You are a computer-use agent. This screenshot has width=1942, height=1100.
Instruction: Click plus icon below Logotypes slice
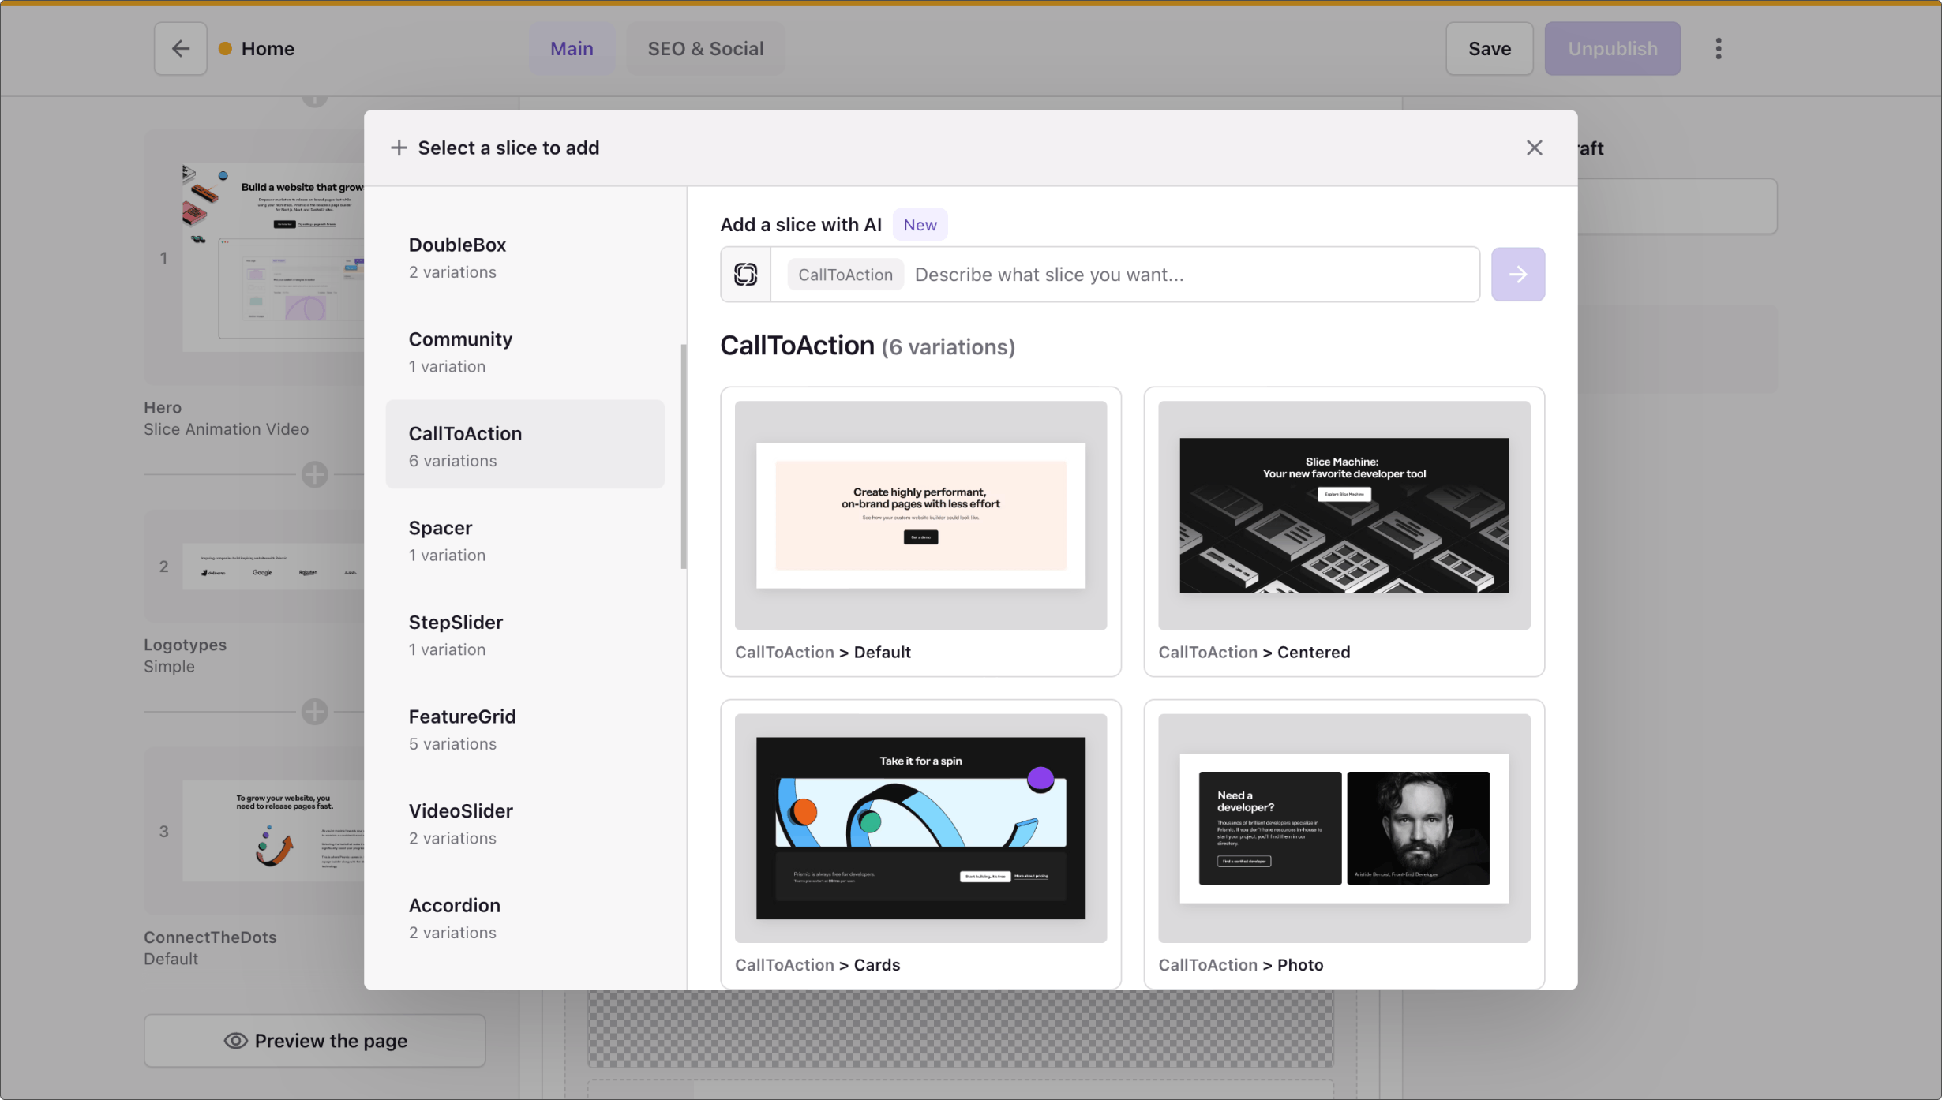(314, 711)
